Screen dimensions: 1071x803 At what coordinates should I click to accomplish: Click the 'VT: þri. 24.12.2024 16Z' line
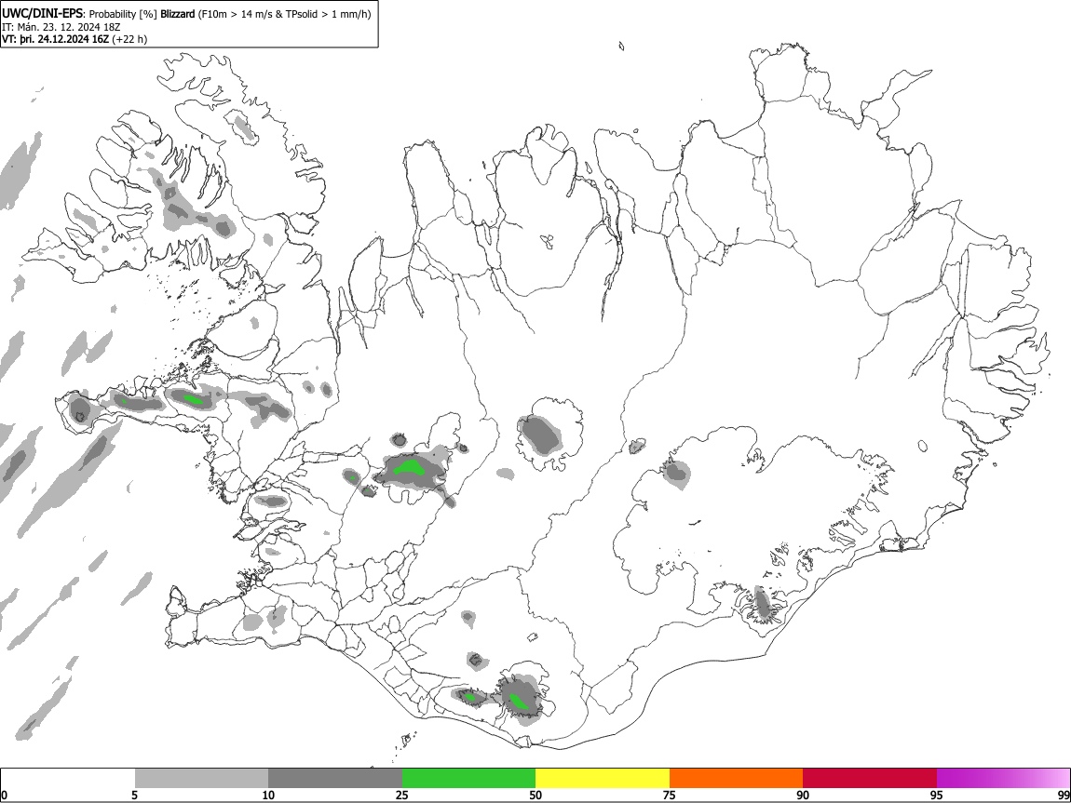(x=56, y=39)
